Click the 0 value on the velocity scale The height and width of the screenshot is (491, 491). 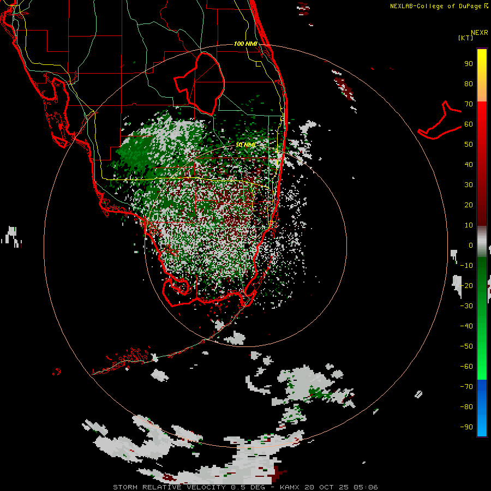click(471, 245)
